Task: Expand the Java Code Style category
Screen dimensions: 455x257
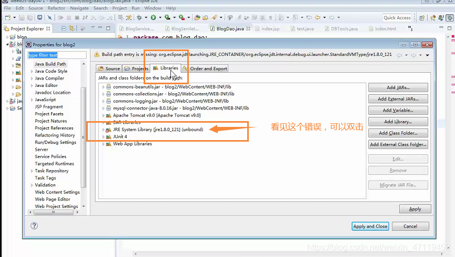Action: tap(32, 71)
